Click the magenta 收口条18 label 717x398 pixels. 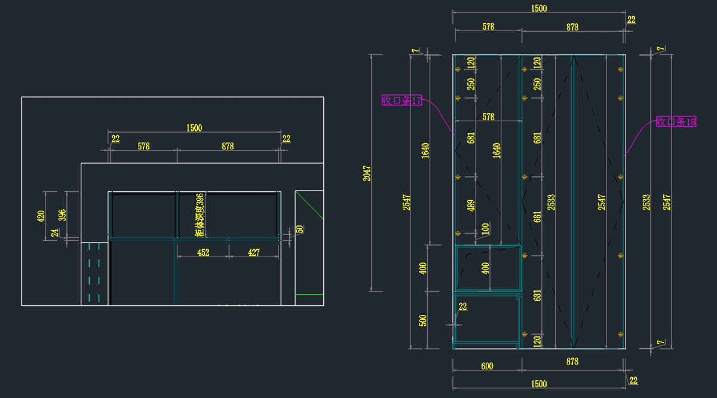676,122
